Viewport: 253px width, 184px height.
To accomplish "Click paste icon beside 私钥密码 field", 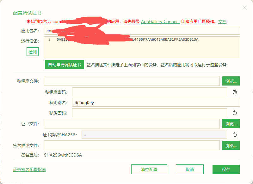I will point(235,113).
